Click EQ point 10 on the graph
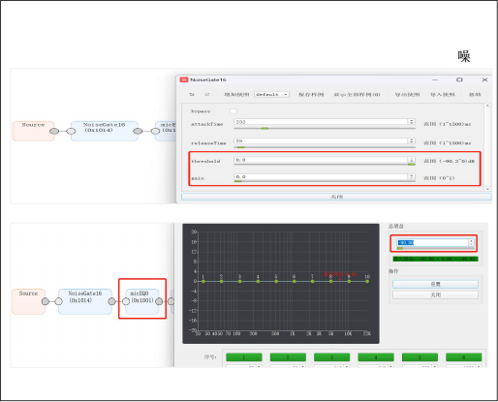The image size is (498, 402). (367, 282)
